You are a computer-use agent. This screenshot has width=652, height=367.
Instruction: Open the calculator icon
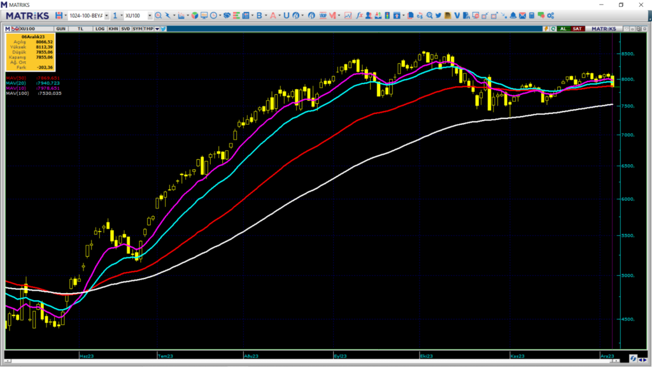pos(532,15)
